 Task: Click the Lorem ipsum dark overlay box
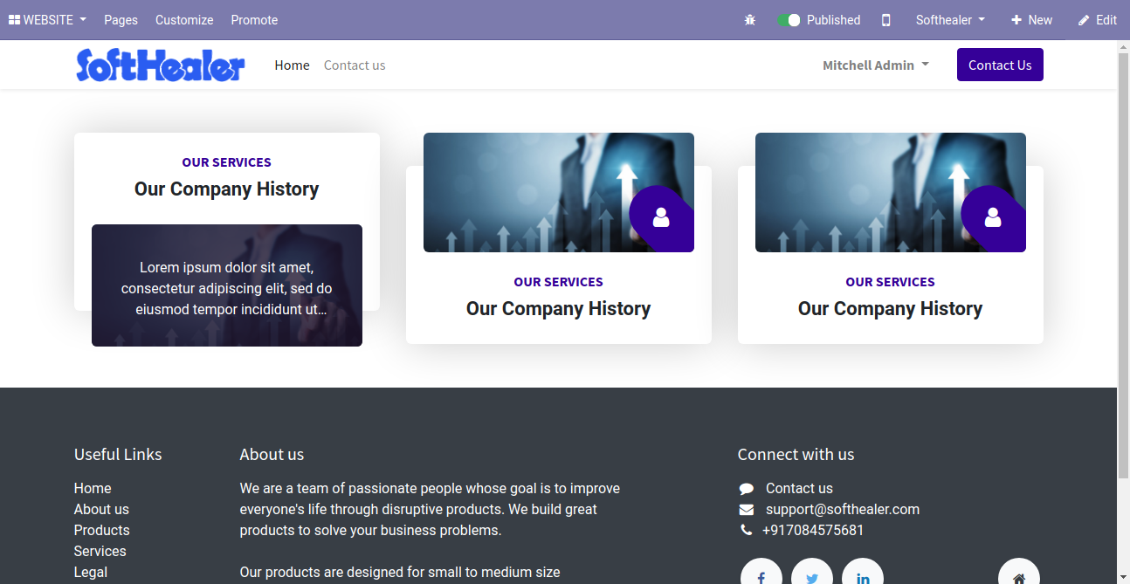point(227,285)
